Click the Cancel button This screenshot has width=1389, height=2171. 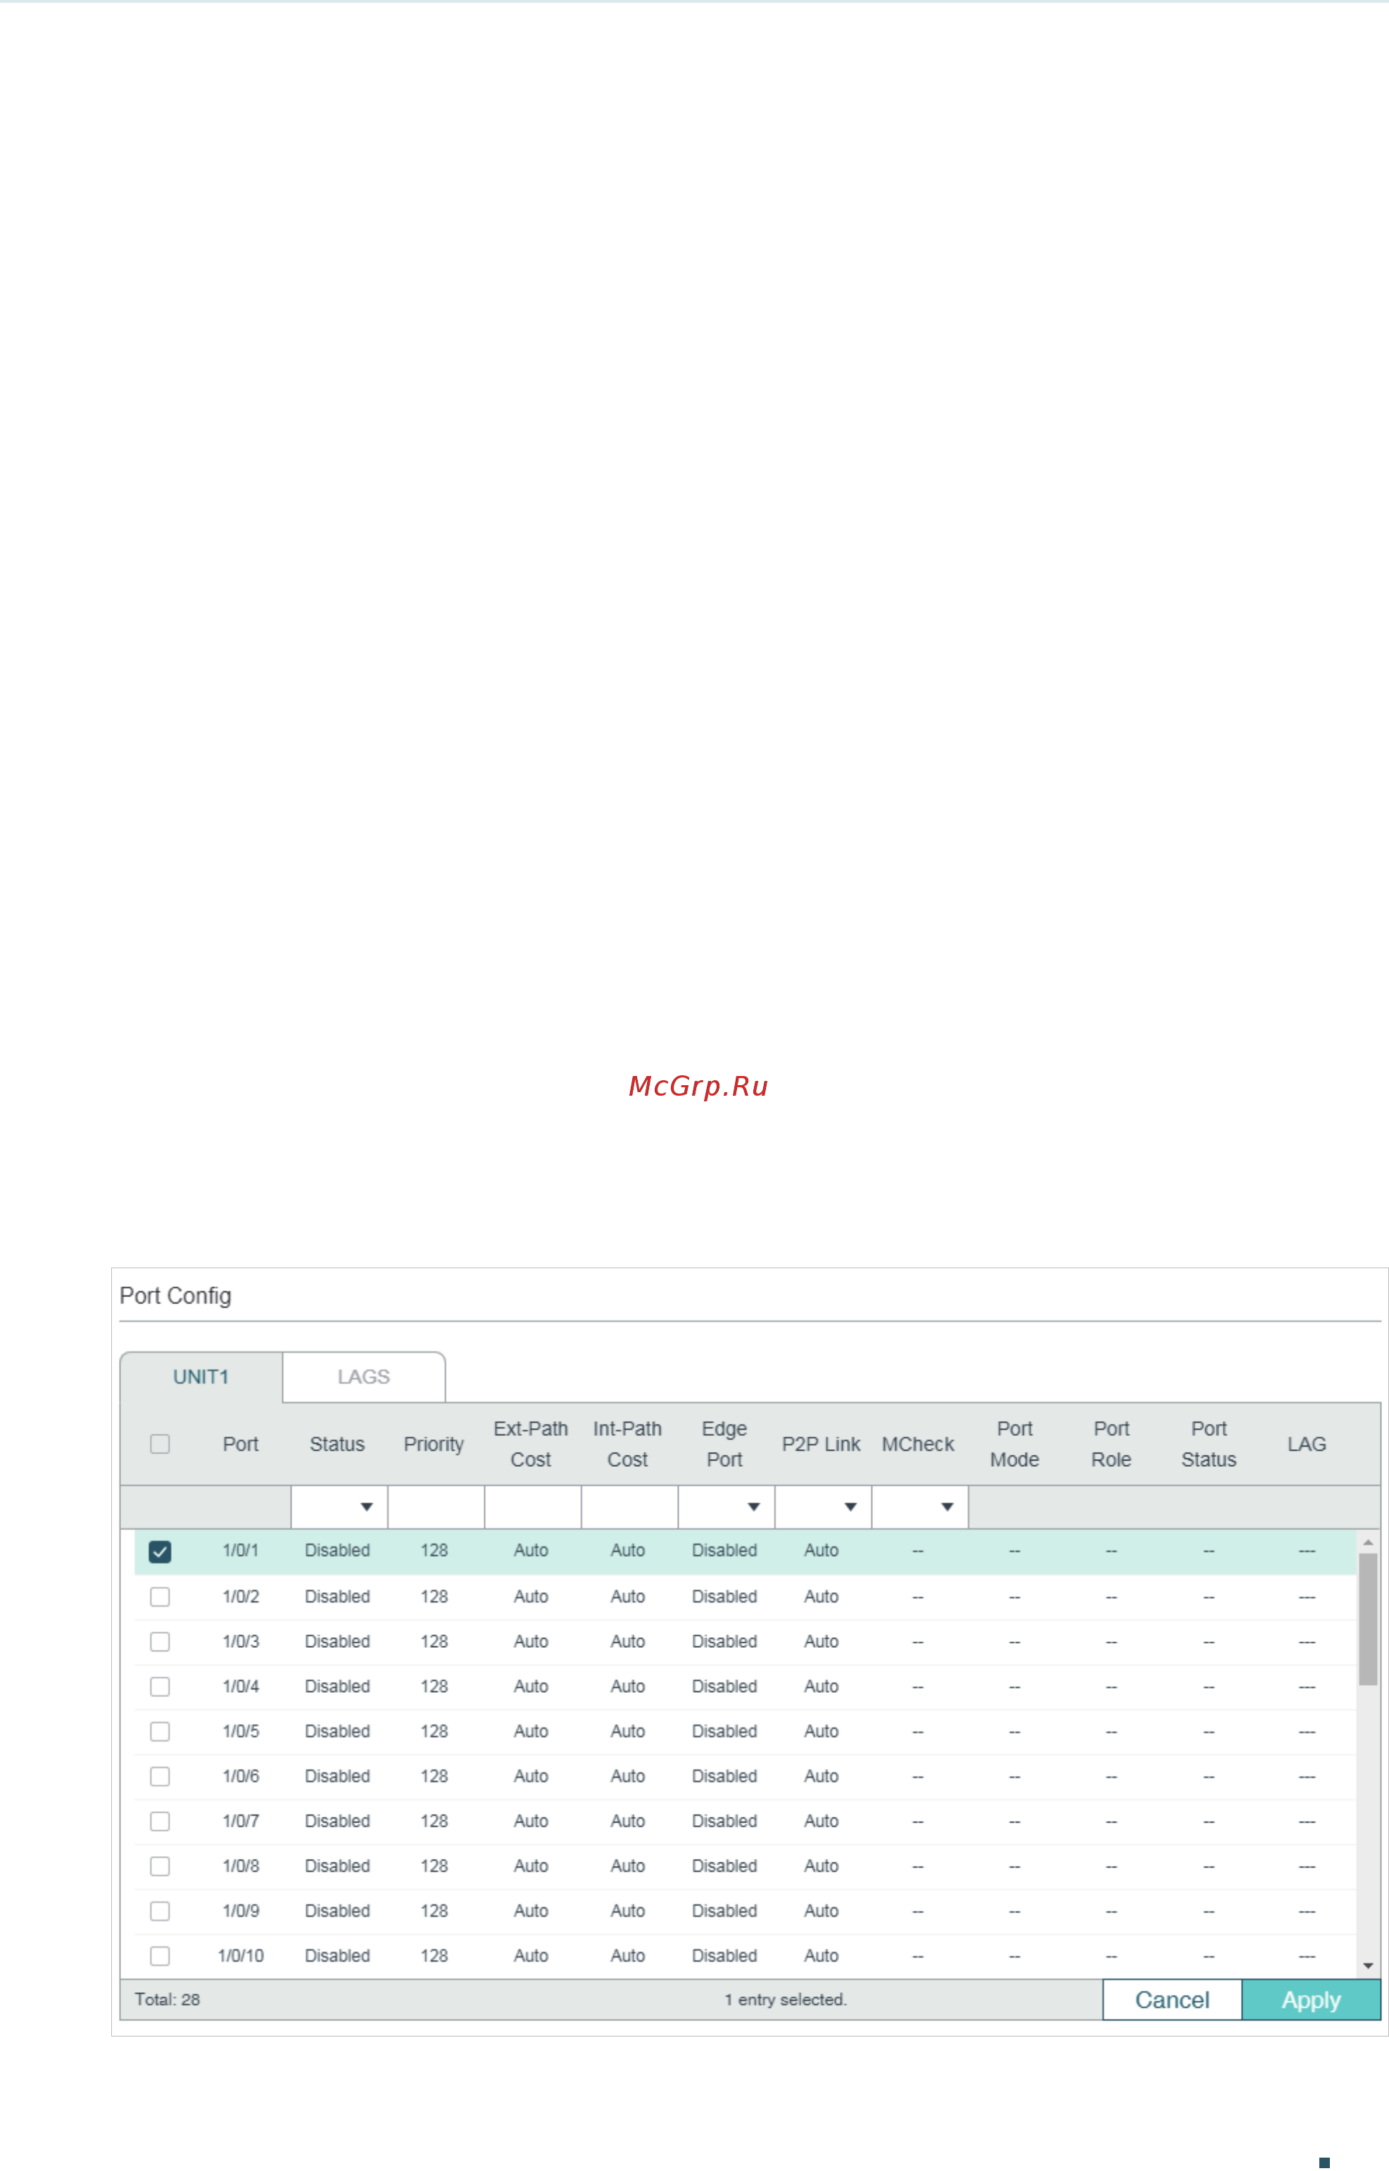coord(1173,2001)
